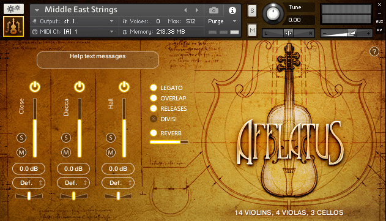The width and height of the screenshot is (386, 221).
Task: Enable the DIVISI option
Action: [x=154, y=119]
